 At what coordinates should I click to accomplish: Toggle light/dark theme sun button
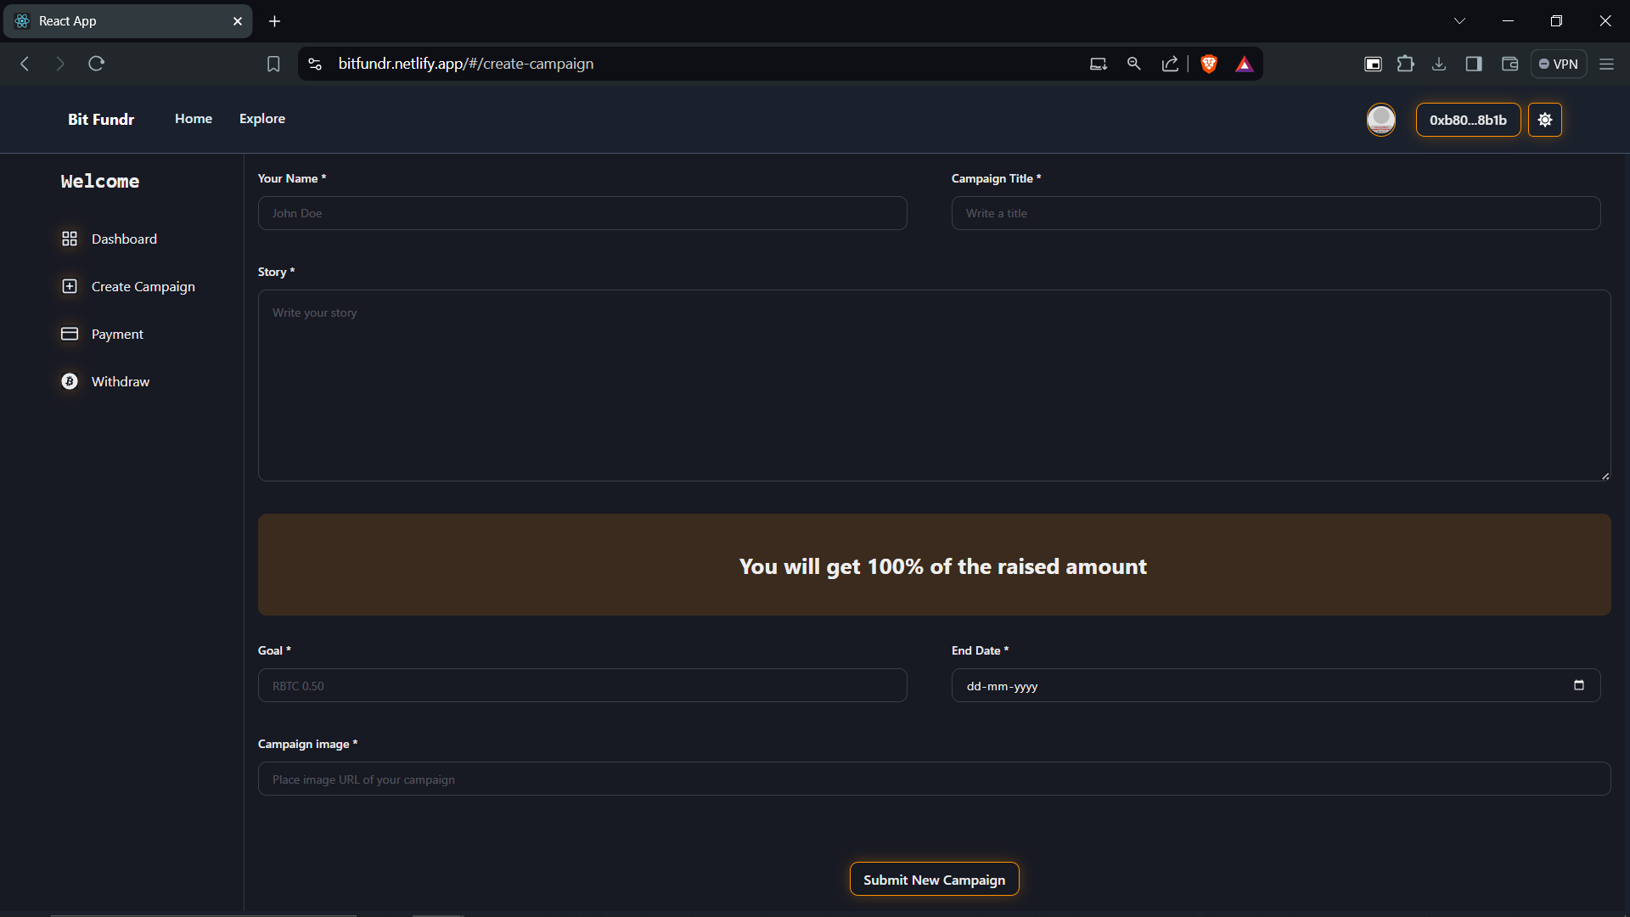click(x=1544, y=120)
